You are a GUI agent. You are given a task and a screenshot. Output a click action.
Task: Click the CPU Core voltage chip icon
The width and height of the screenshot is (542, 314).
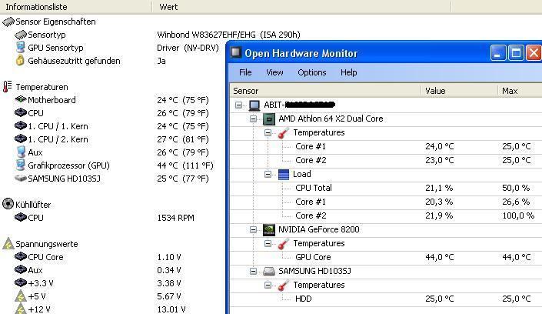21,257
